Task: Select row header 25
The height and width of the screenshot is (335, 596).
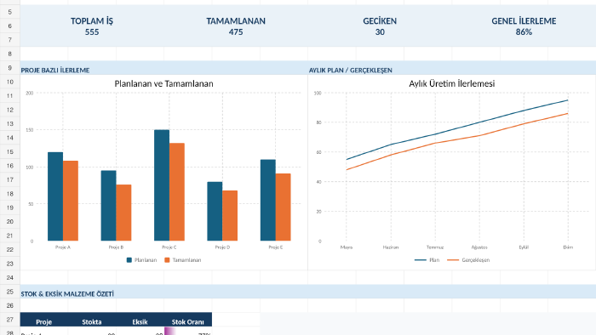Action: (x=10, y=292)
